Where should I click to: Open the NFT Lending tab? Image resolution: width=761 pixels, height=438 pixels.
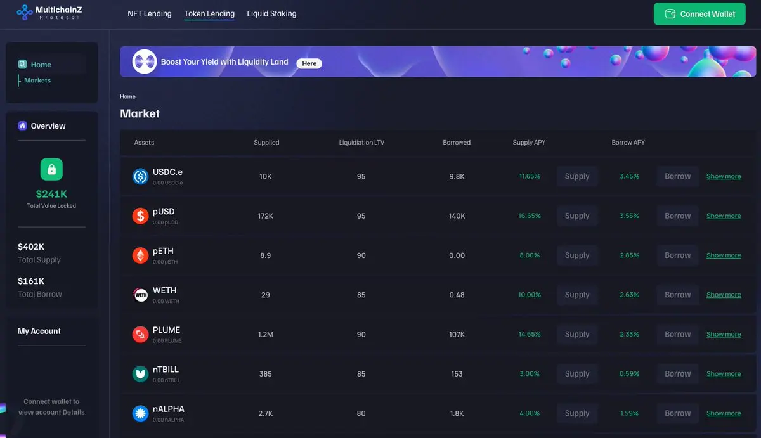point(150,13)
